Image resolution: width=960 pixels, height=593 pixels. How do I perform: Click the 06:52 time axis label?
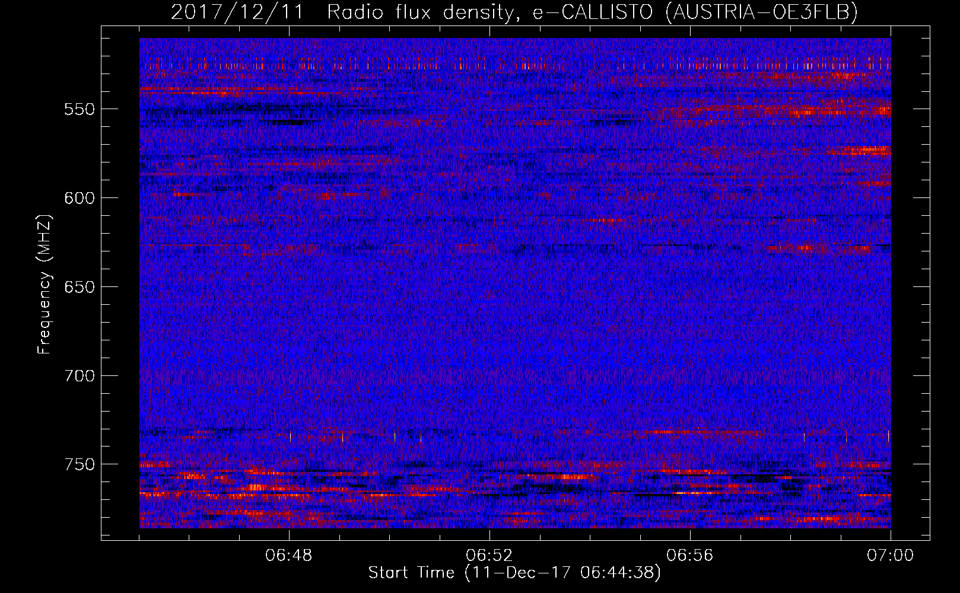489,556
